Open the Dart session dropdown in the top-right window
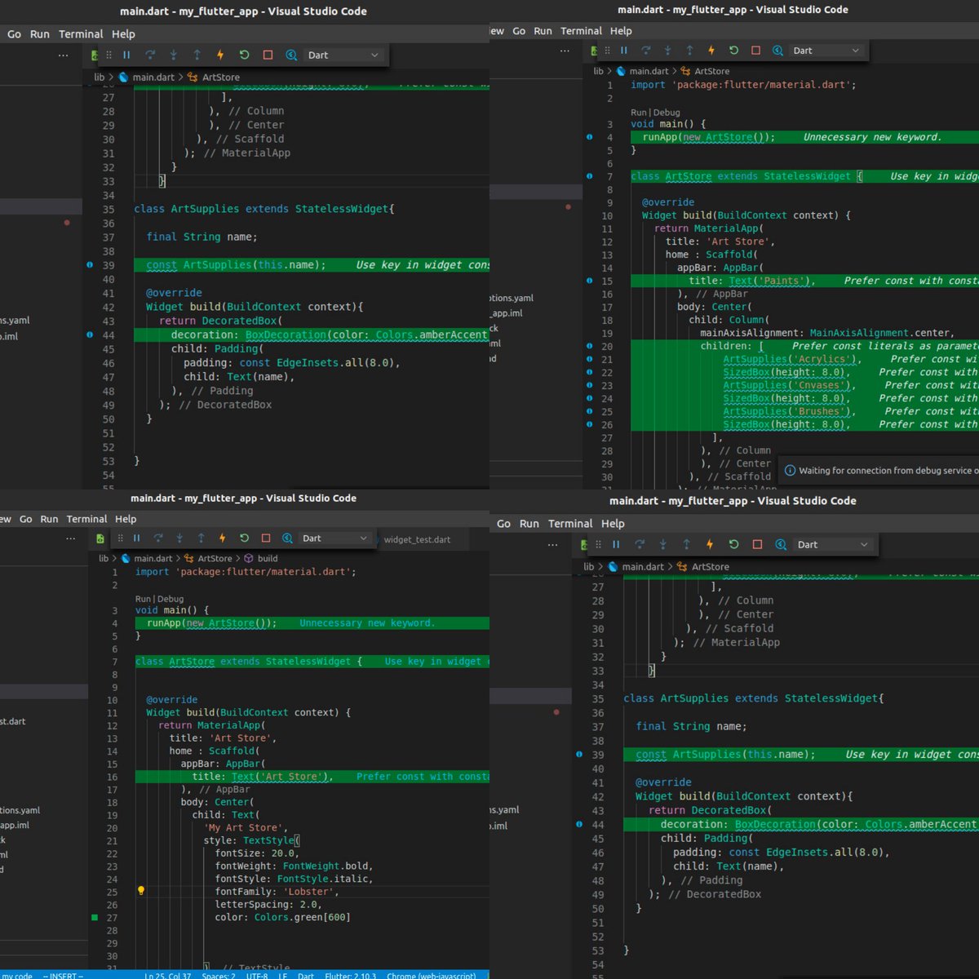The image size is (979, 979). tap(826, 51)
